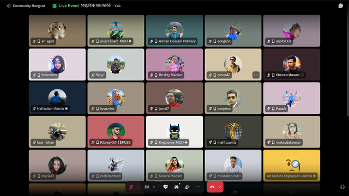Click Brishty Madam's tile
This screenshot has height=196, width=349.
pos(174,64)
